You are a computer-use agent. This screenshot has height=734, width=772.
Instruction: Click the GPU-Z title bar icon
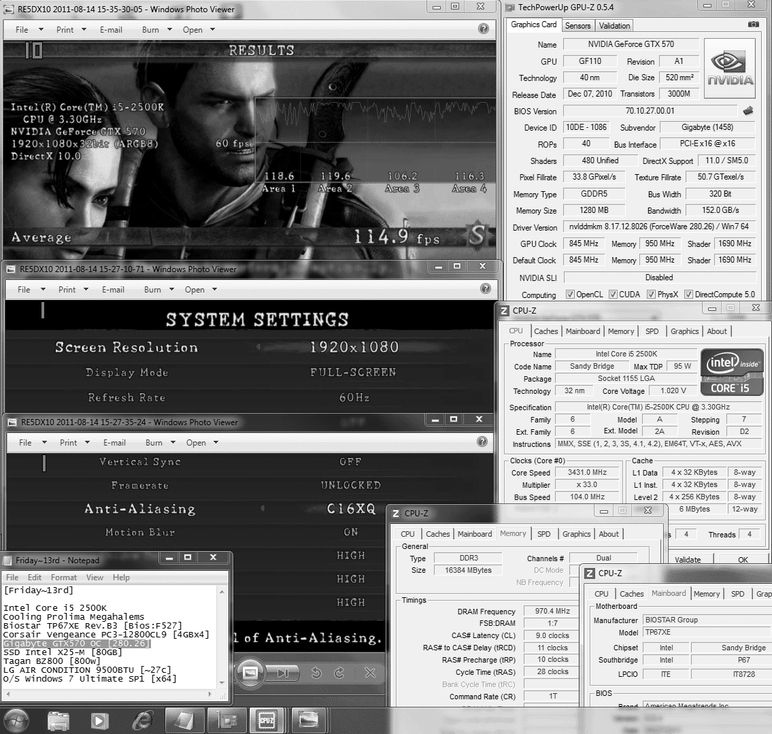tap(510, 7)
